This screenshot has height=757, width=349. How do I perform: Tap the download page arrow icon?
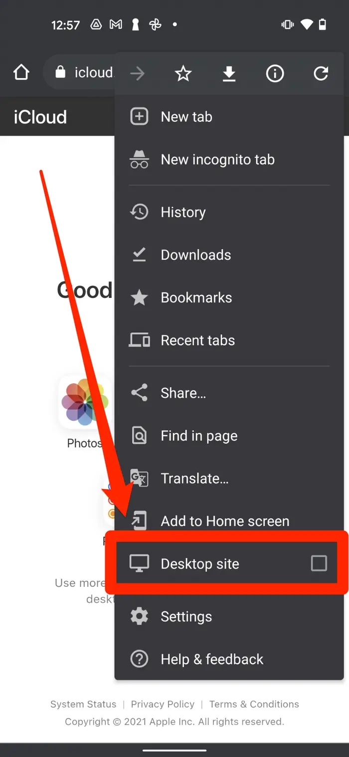[x=229, y=74]
